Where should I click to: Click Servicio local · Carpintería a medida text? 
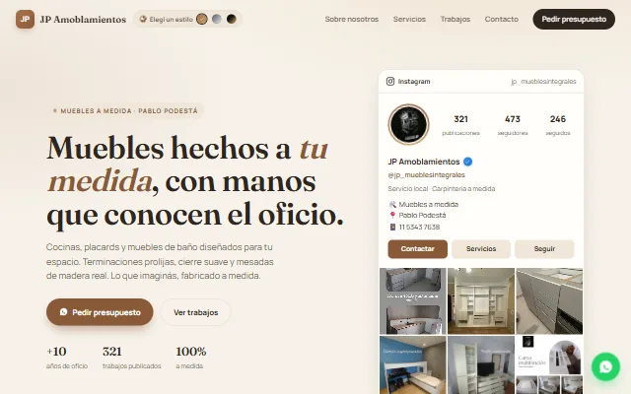[442, 188]
